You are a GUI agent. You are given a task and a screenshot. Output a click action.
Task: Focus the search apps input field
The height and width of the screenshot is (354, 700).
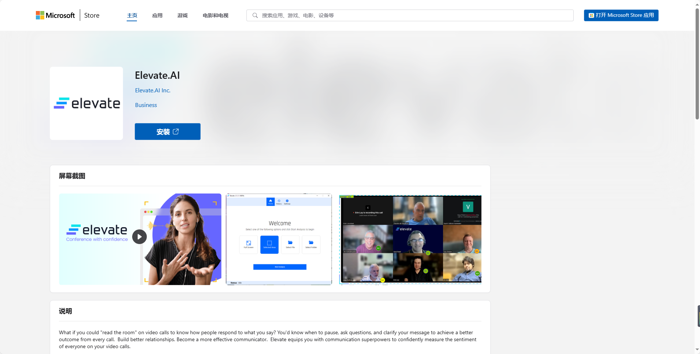coord(414,15)
